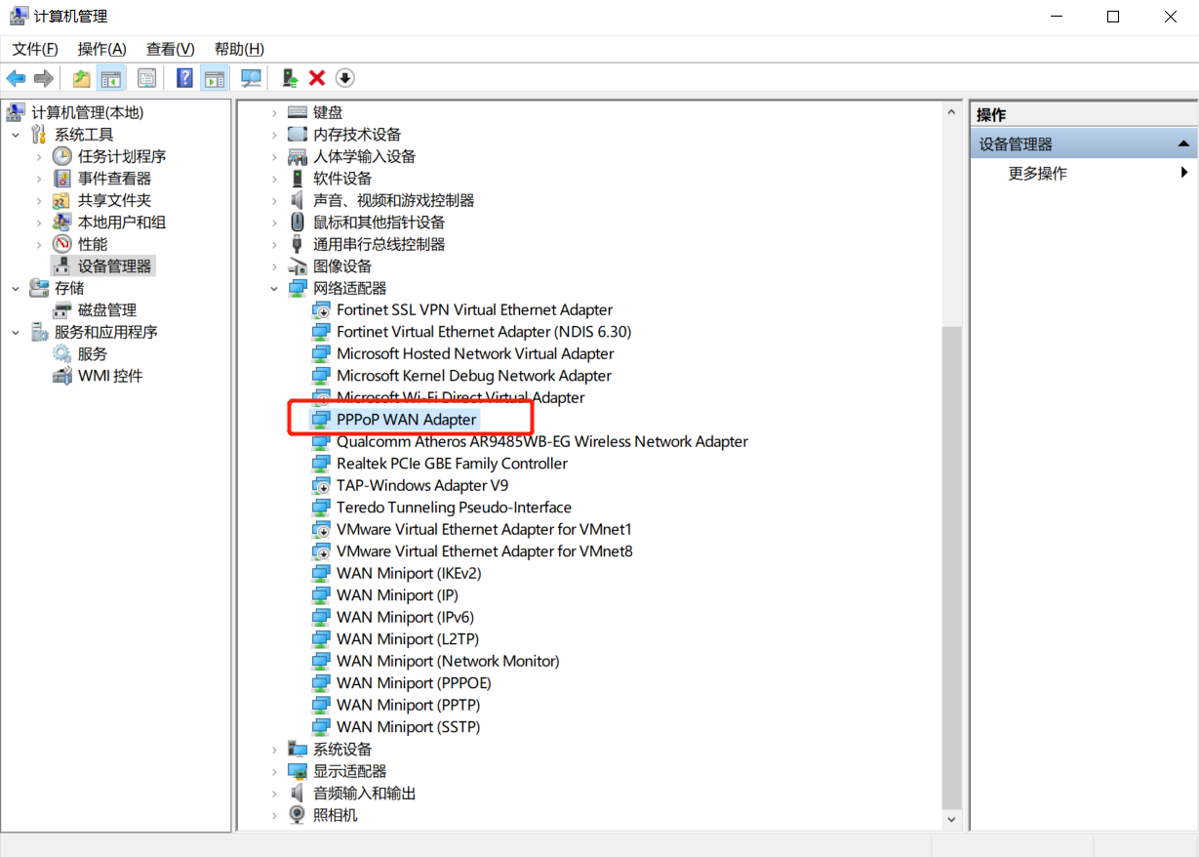The width and height of the screenshot is (1199, 857).
Task: Select 计算机管理(本地) root node
Action: (x=87, y=112)
